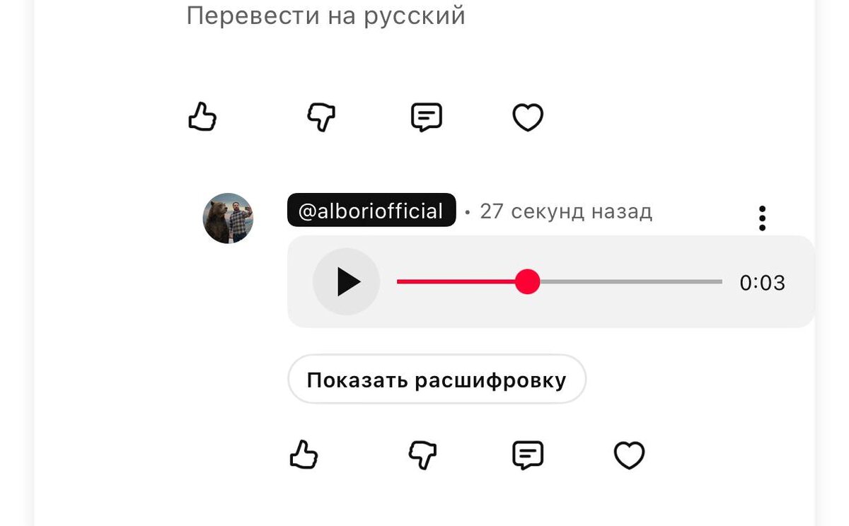Click the red audio progress knob
Image resolution: width=849 pixels, height=526 pixels.
(527, 281)
